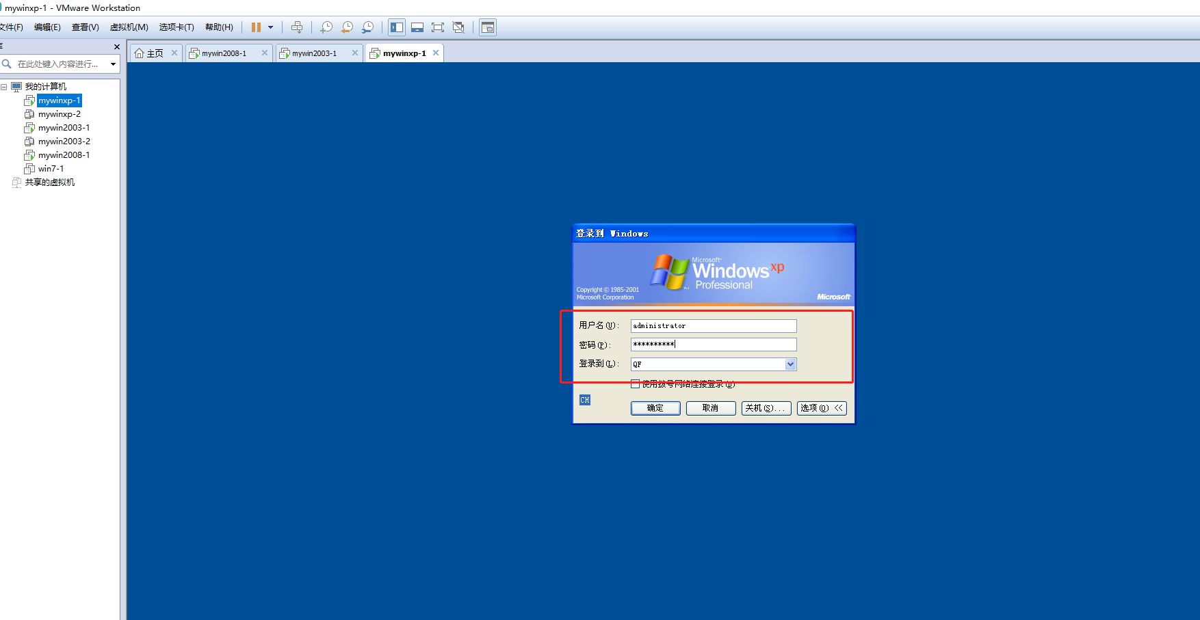1200x620 pixels.
Task: Click the Unity mode toolbar icon
Action: tap(458, 27)
